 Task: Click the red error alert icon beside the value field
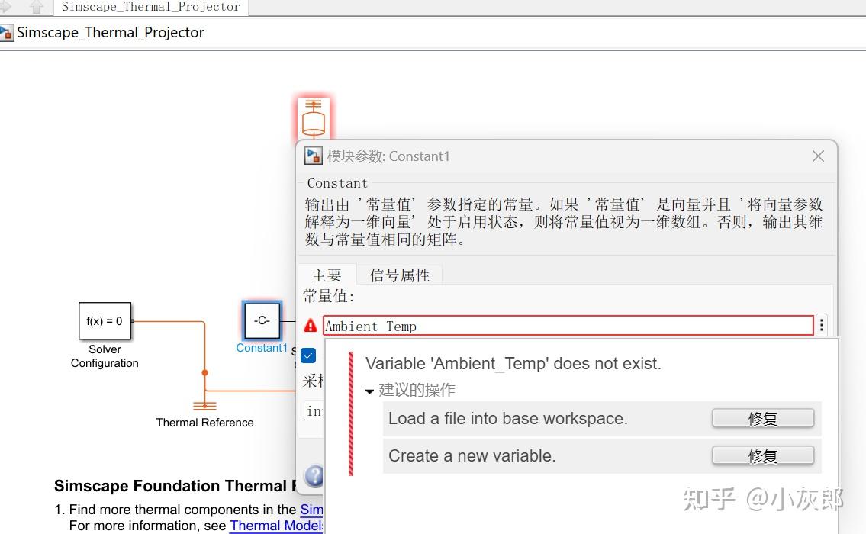(310, 325)
